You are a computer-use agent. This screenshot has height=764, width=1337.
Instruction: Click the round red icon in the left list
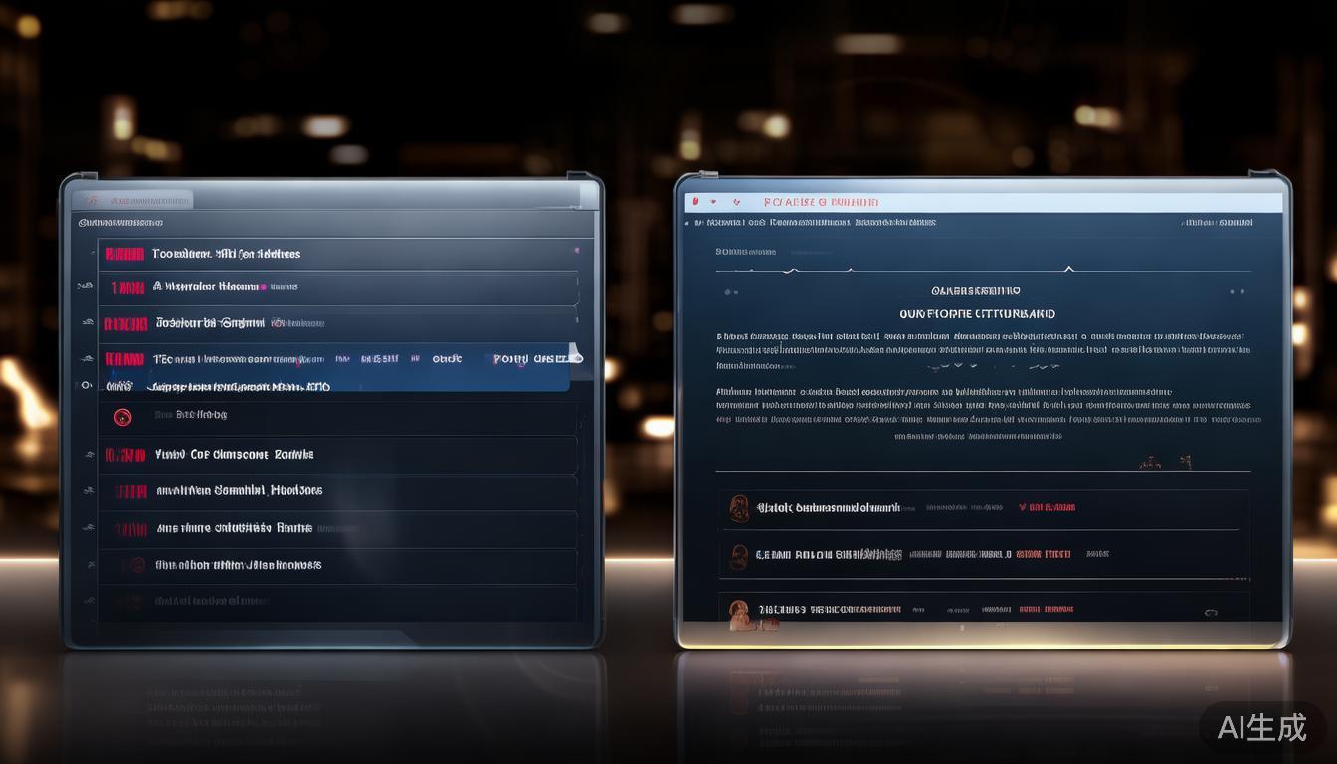click(x=123, y=417)
